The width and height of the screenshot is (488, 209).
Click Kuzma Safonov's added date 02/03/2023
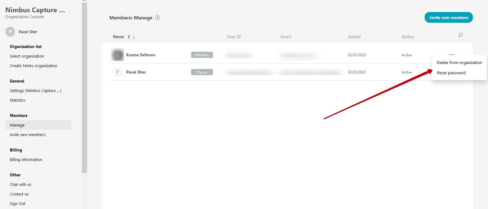[x=357, y=55]
